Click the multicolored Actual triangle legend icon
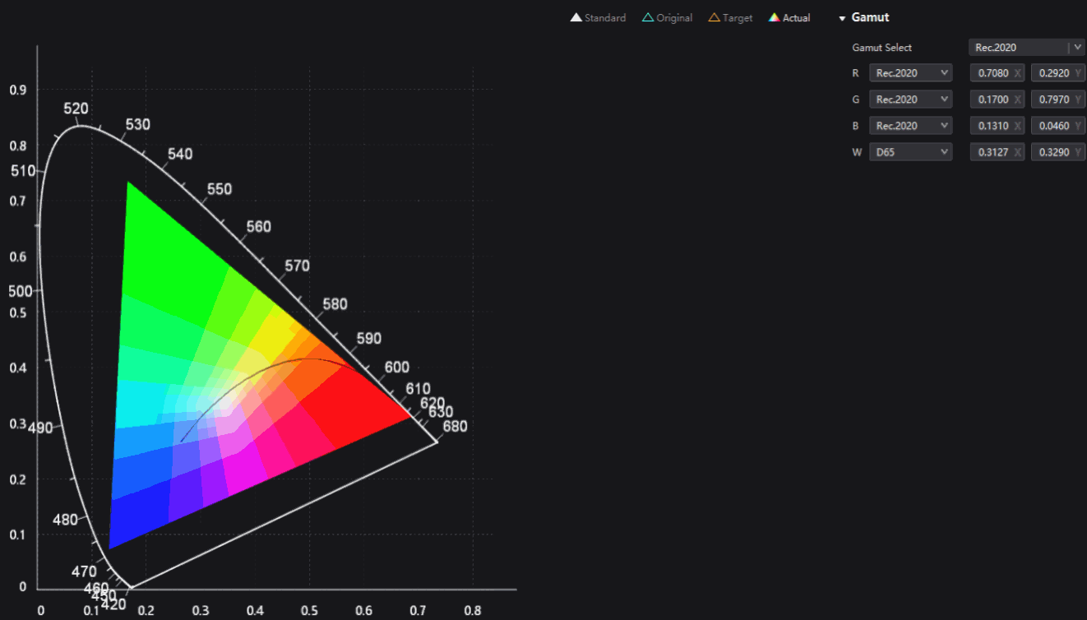 (x=774, y=17)
